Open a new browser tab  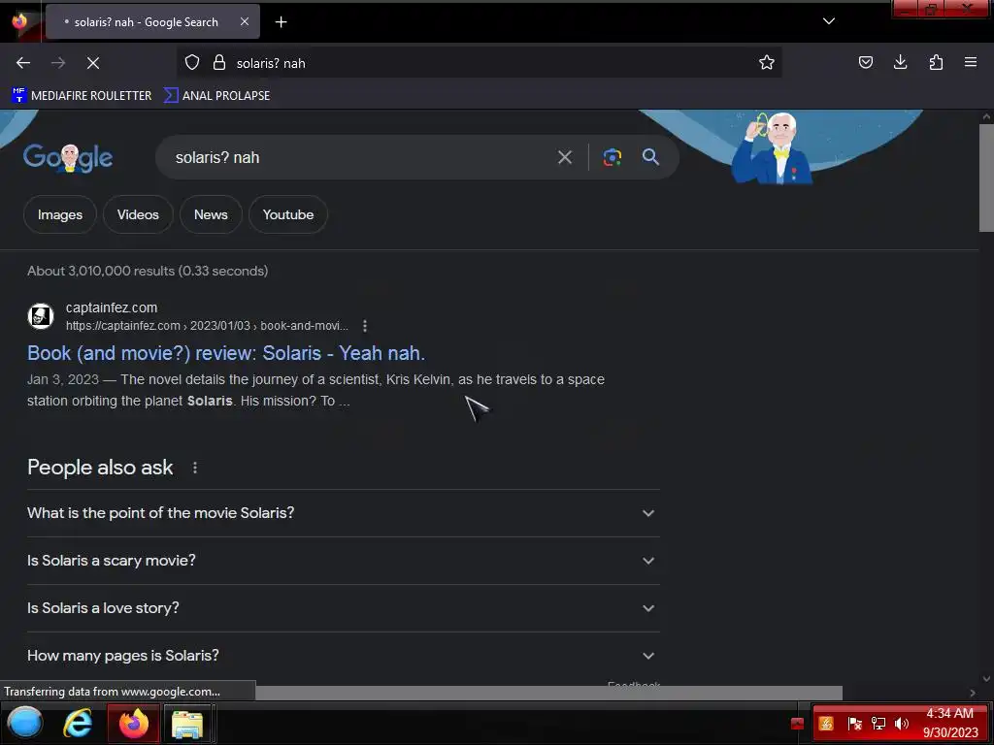point(281,22)
